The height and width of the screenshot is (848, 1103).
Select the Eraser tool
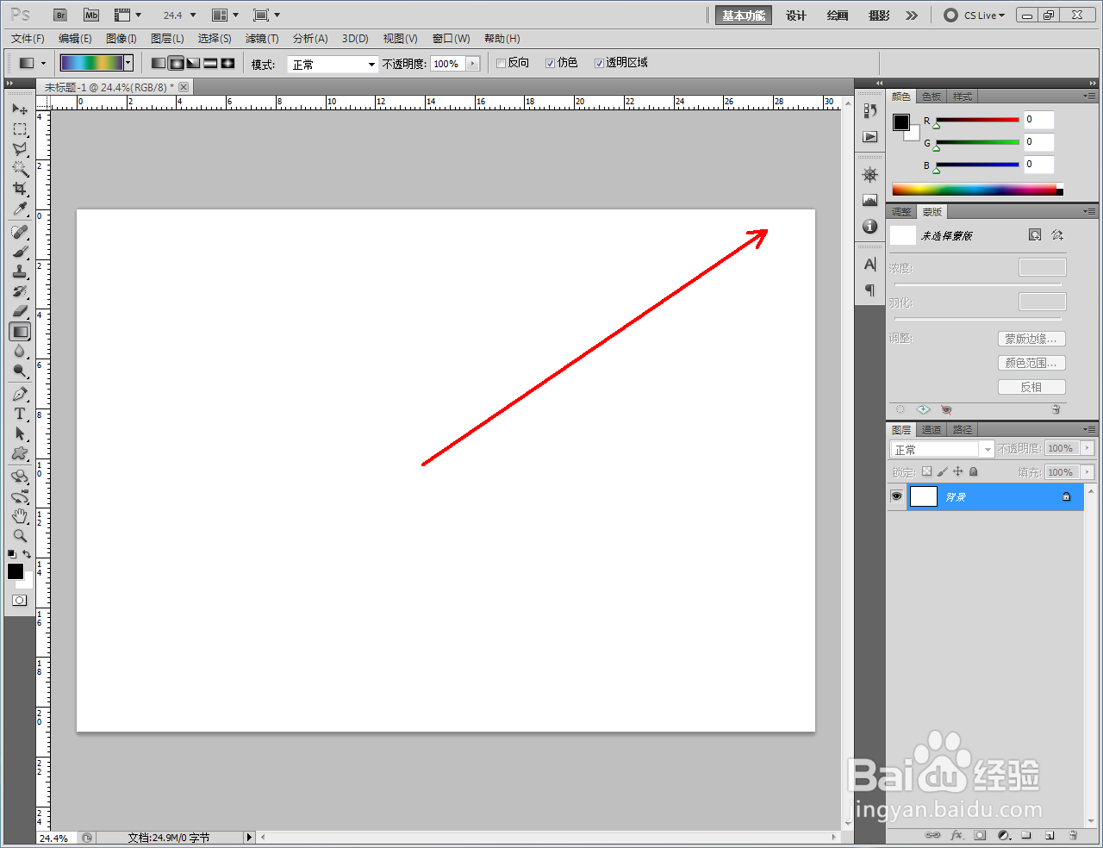click(x=20, y=311)
